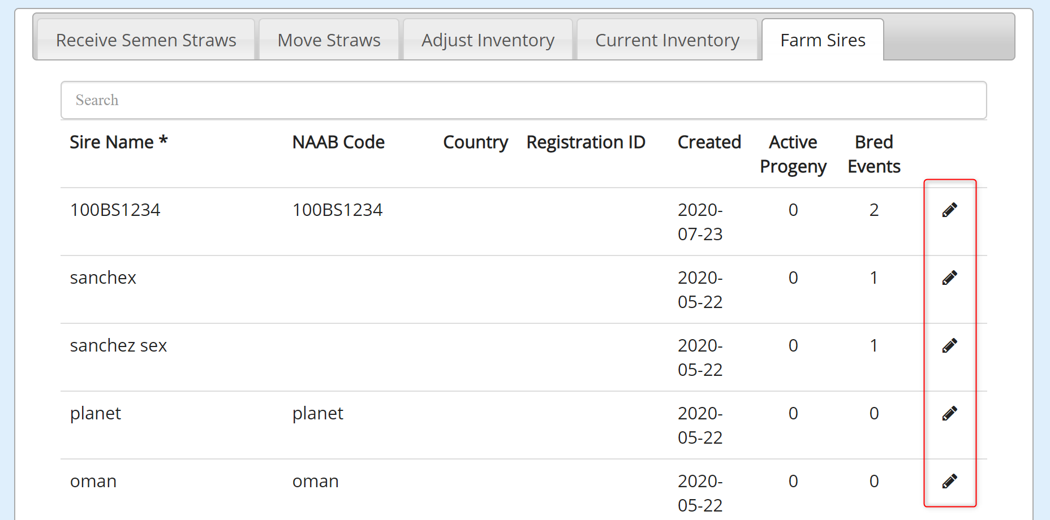The image size is (1050, 520).
Task: Select the sanchex sire name cell
Action: [x=103, y=278]
